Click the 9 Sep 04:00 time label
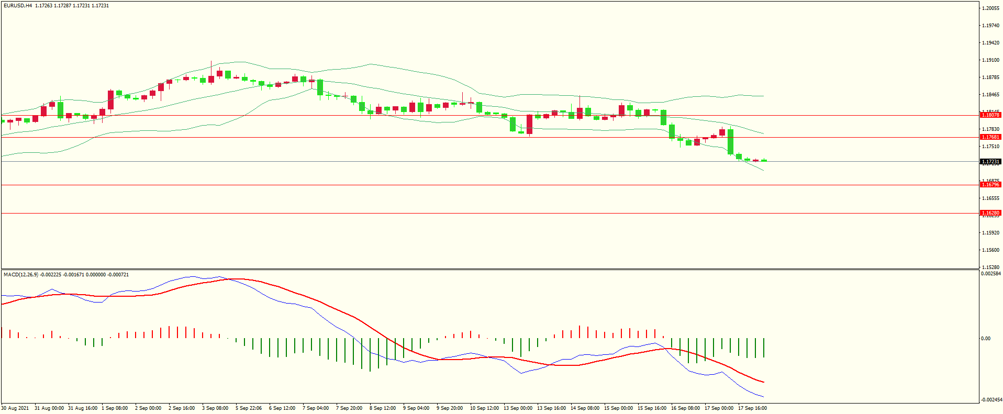Viewport: 1003px width, 414px height. (416, 408)
